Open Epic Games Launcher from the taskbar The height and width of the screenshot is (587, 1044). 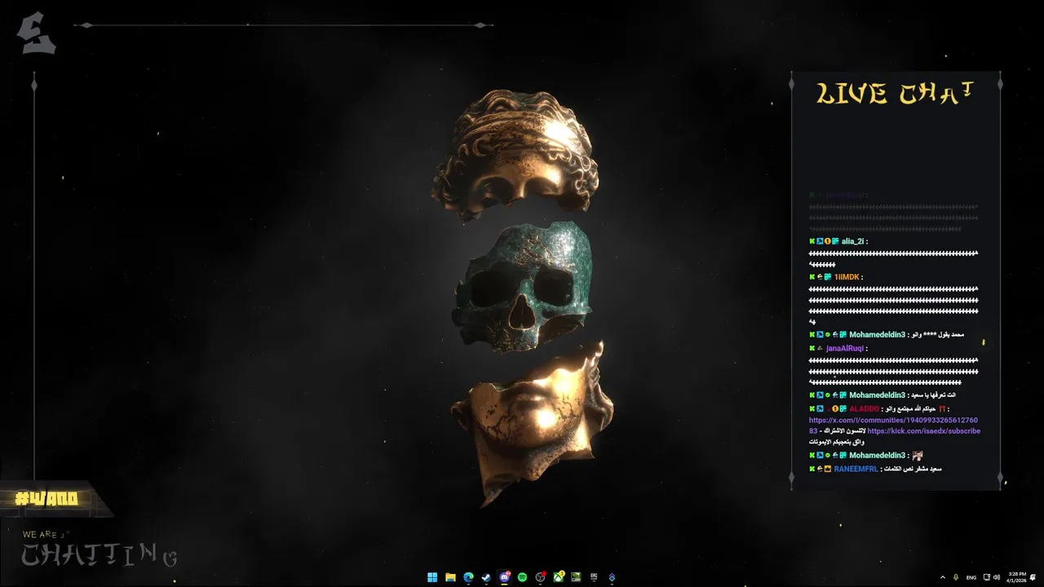594,577
